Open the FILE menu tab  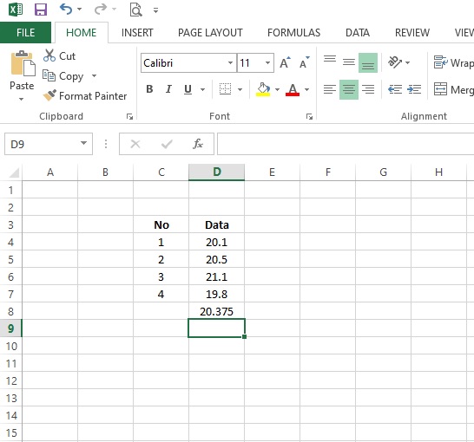(25, 33)
